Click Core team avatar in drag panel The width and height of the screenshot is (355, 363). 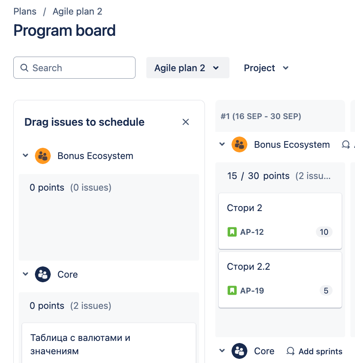pyautogui.click(x=43, y=274)
